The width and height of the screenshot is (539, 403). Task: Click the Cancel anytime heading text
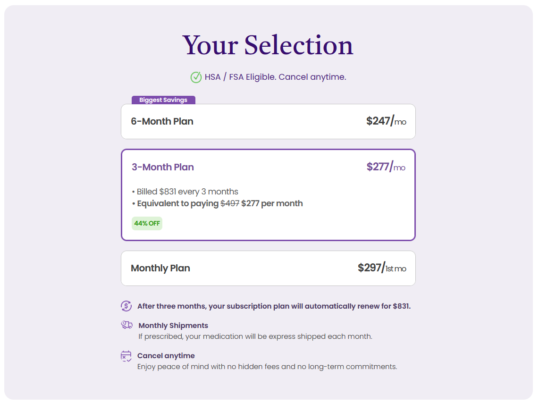[166, 356]
